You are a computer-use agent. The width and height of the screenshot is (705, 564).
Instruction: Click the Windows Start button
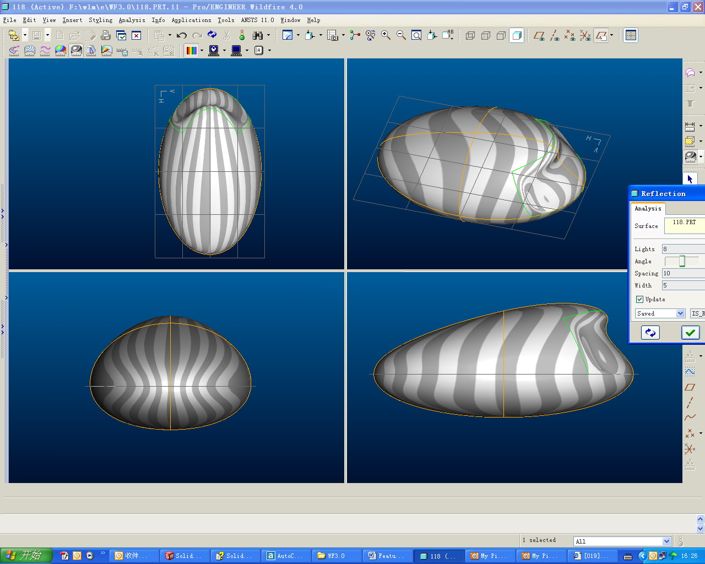[26, 556]
